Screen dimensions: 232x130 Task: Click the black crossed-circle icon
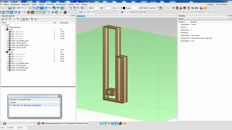(x=57, y=12)
